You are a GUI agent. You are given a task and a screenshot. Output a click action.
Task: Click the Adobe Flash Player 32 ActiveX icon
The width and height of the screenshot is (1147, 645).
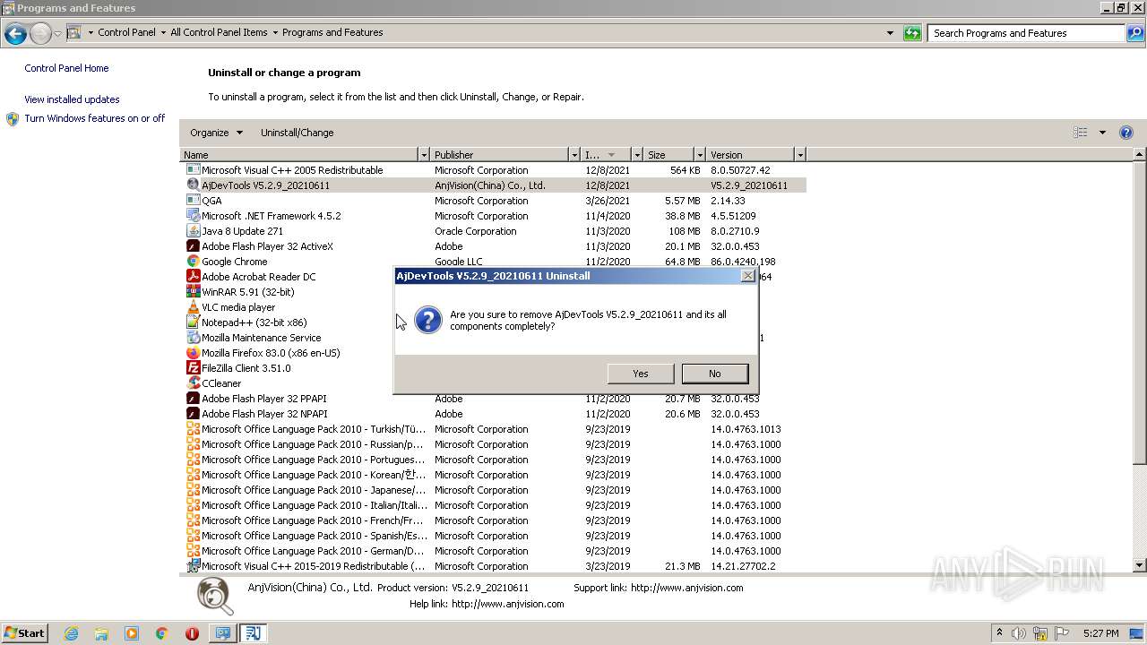tap(193, 245)
